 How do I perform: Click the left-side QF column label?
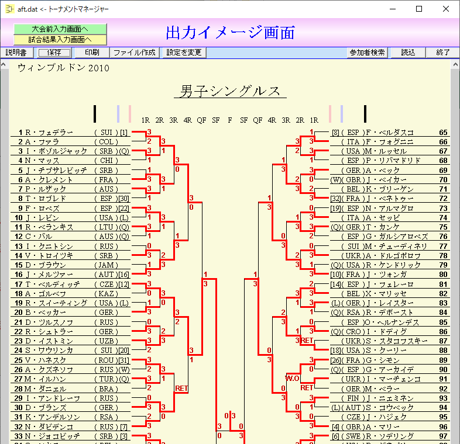pyautogui.click(x=201, y=120)
